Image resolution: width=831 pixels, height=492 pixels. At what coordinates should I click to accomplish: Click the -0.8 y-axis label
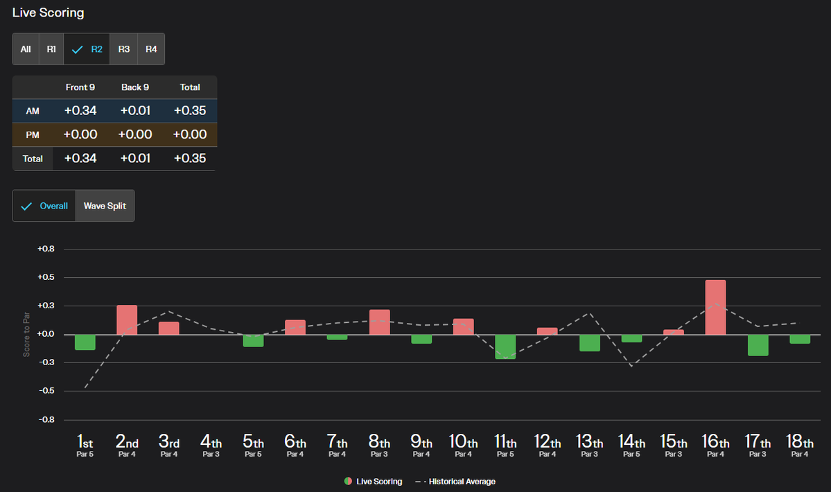click(x=46, y=419)
